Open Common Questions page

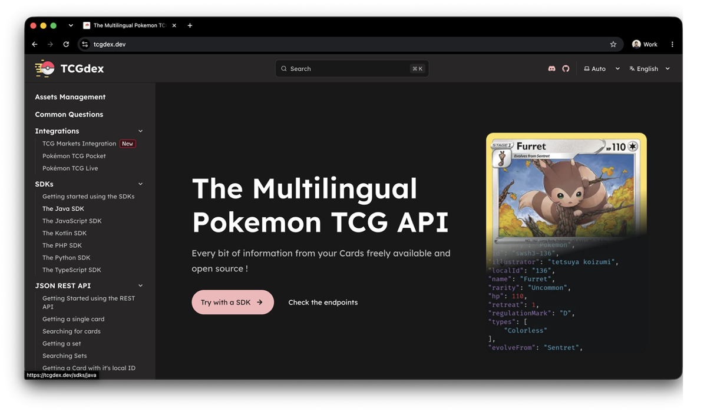(69, 115)
